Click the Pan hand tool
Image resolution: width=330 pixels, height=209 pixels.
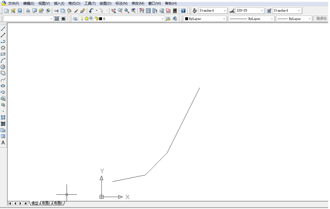point(114,11)
